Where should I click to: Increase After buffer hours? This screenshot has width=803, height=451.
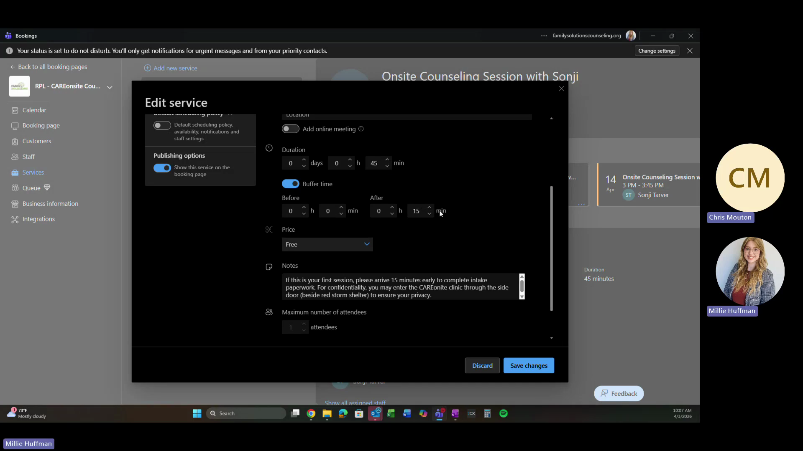392,208
